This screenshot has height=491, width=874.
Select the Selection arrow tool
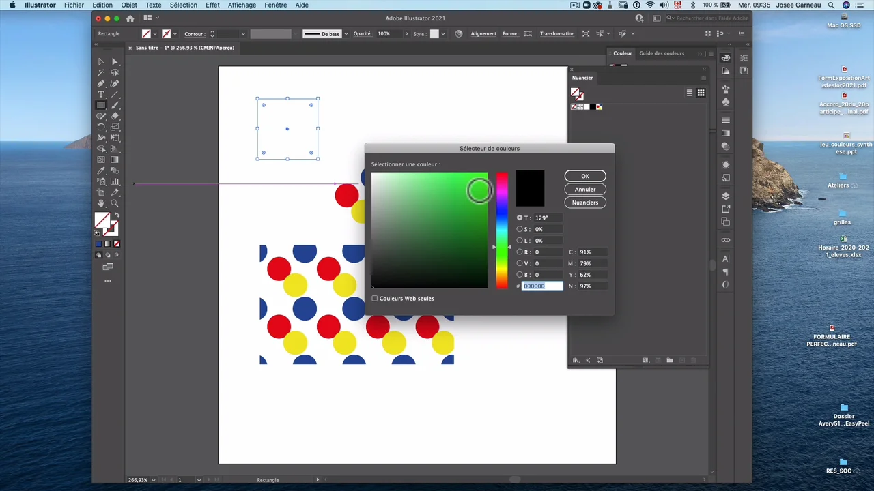coord(101,61)
